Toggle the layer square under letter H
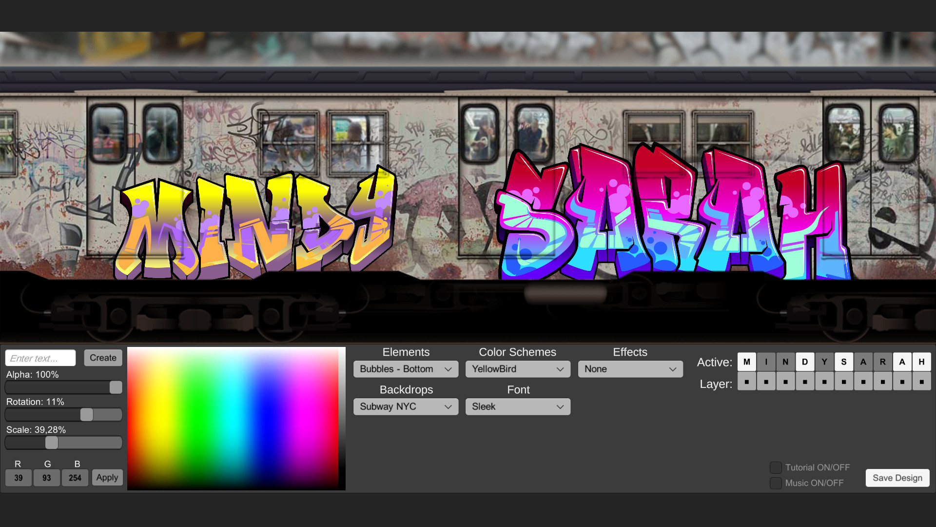The height and width of the screenshot is (527, 936). click(921, 381)
